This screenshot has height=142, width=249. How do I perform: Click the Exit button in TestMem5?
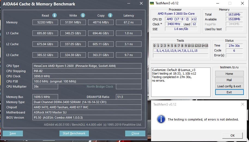229,92
